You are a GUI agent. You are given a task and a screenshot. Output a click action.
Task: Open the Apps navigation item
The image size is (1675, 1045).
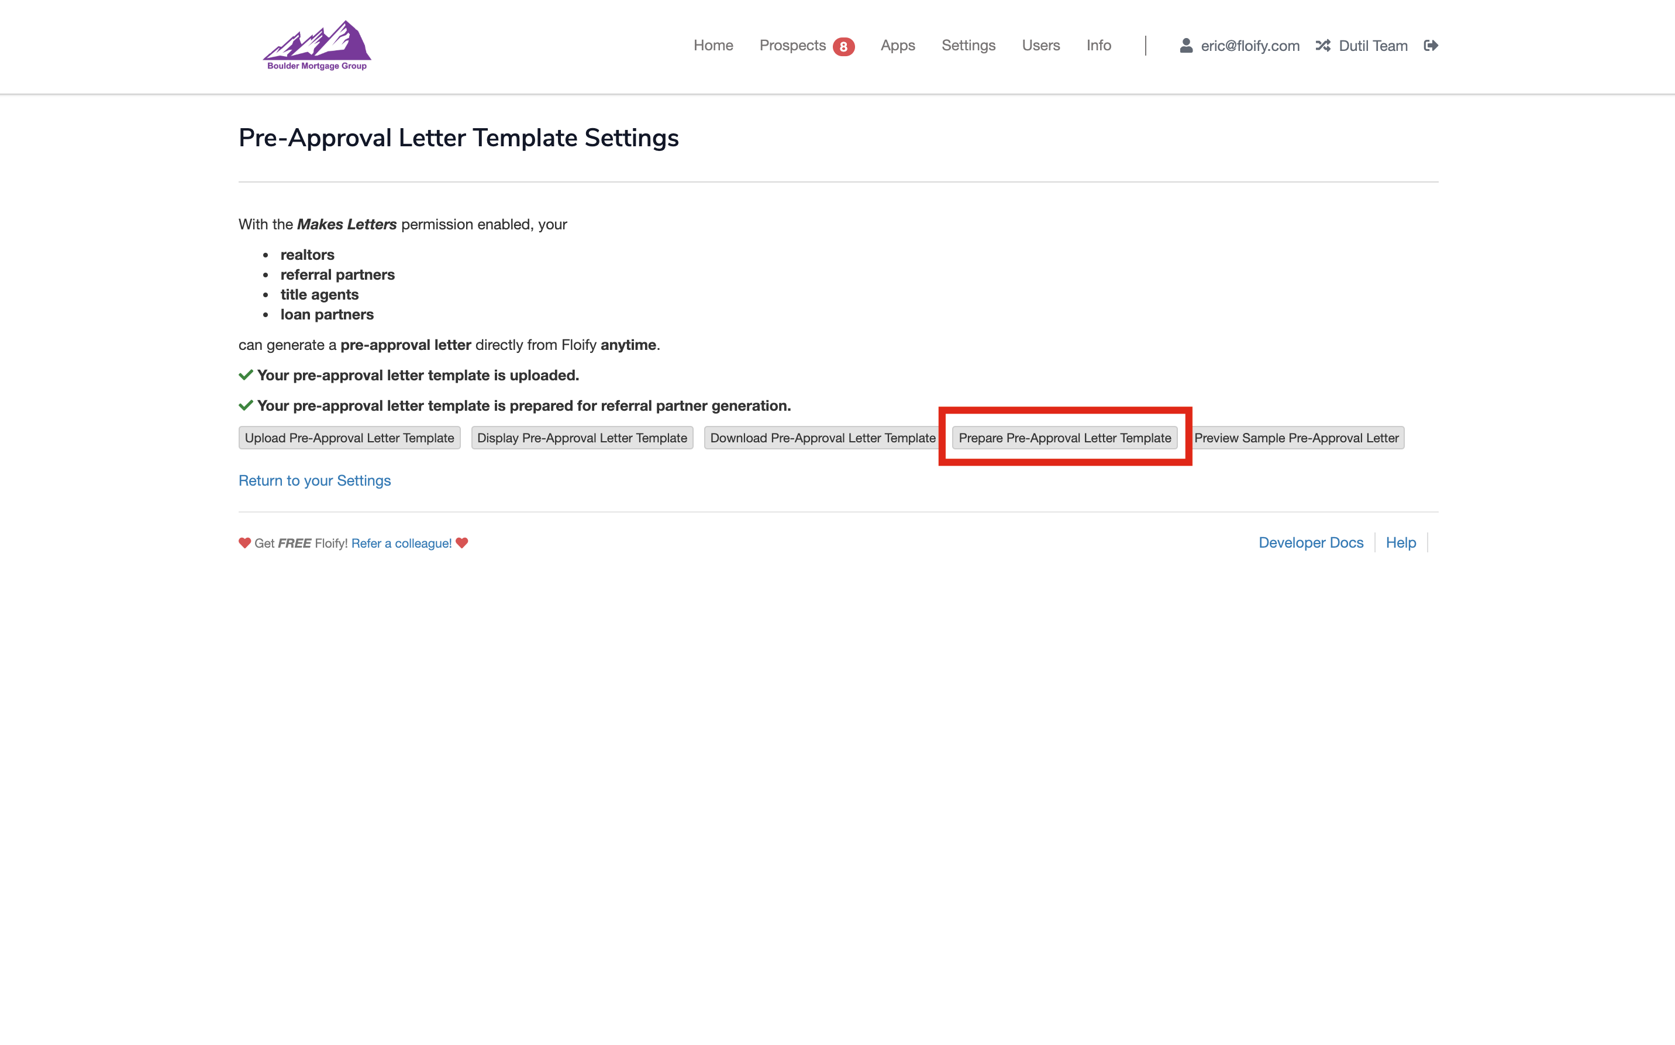tap(897, 46)
